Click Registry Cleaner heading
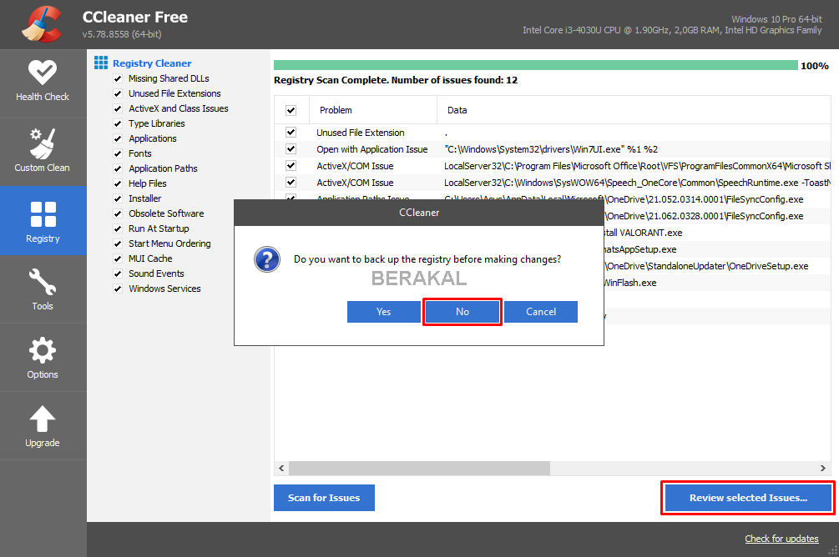Viewport: 839px width, 557px height. (152, 63)
